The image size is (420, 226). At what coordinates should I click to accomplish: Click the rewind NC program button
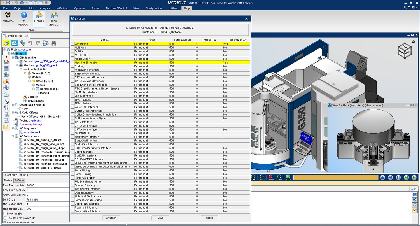point(391,178)
